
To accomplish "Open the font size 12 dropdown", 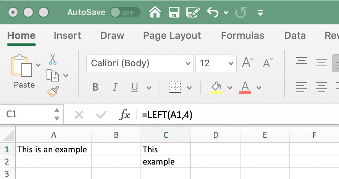I will coord(216,63).
